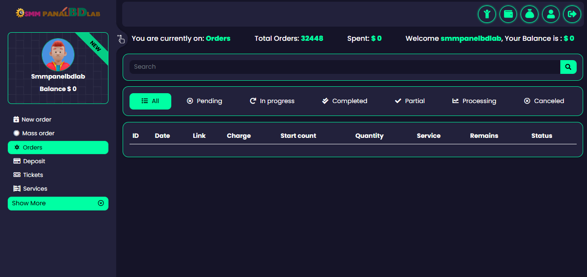Click the Search orders input field

tap(344, 67)
